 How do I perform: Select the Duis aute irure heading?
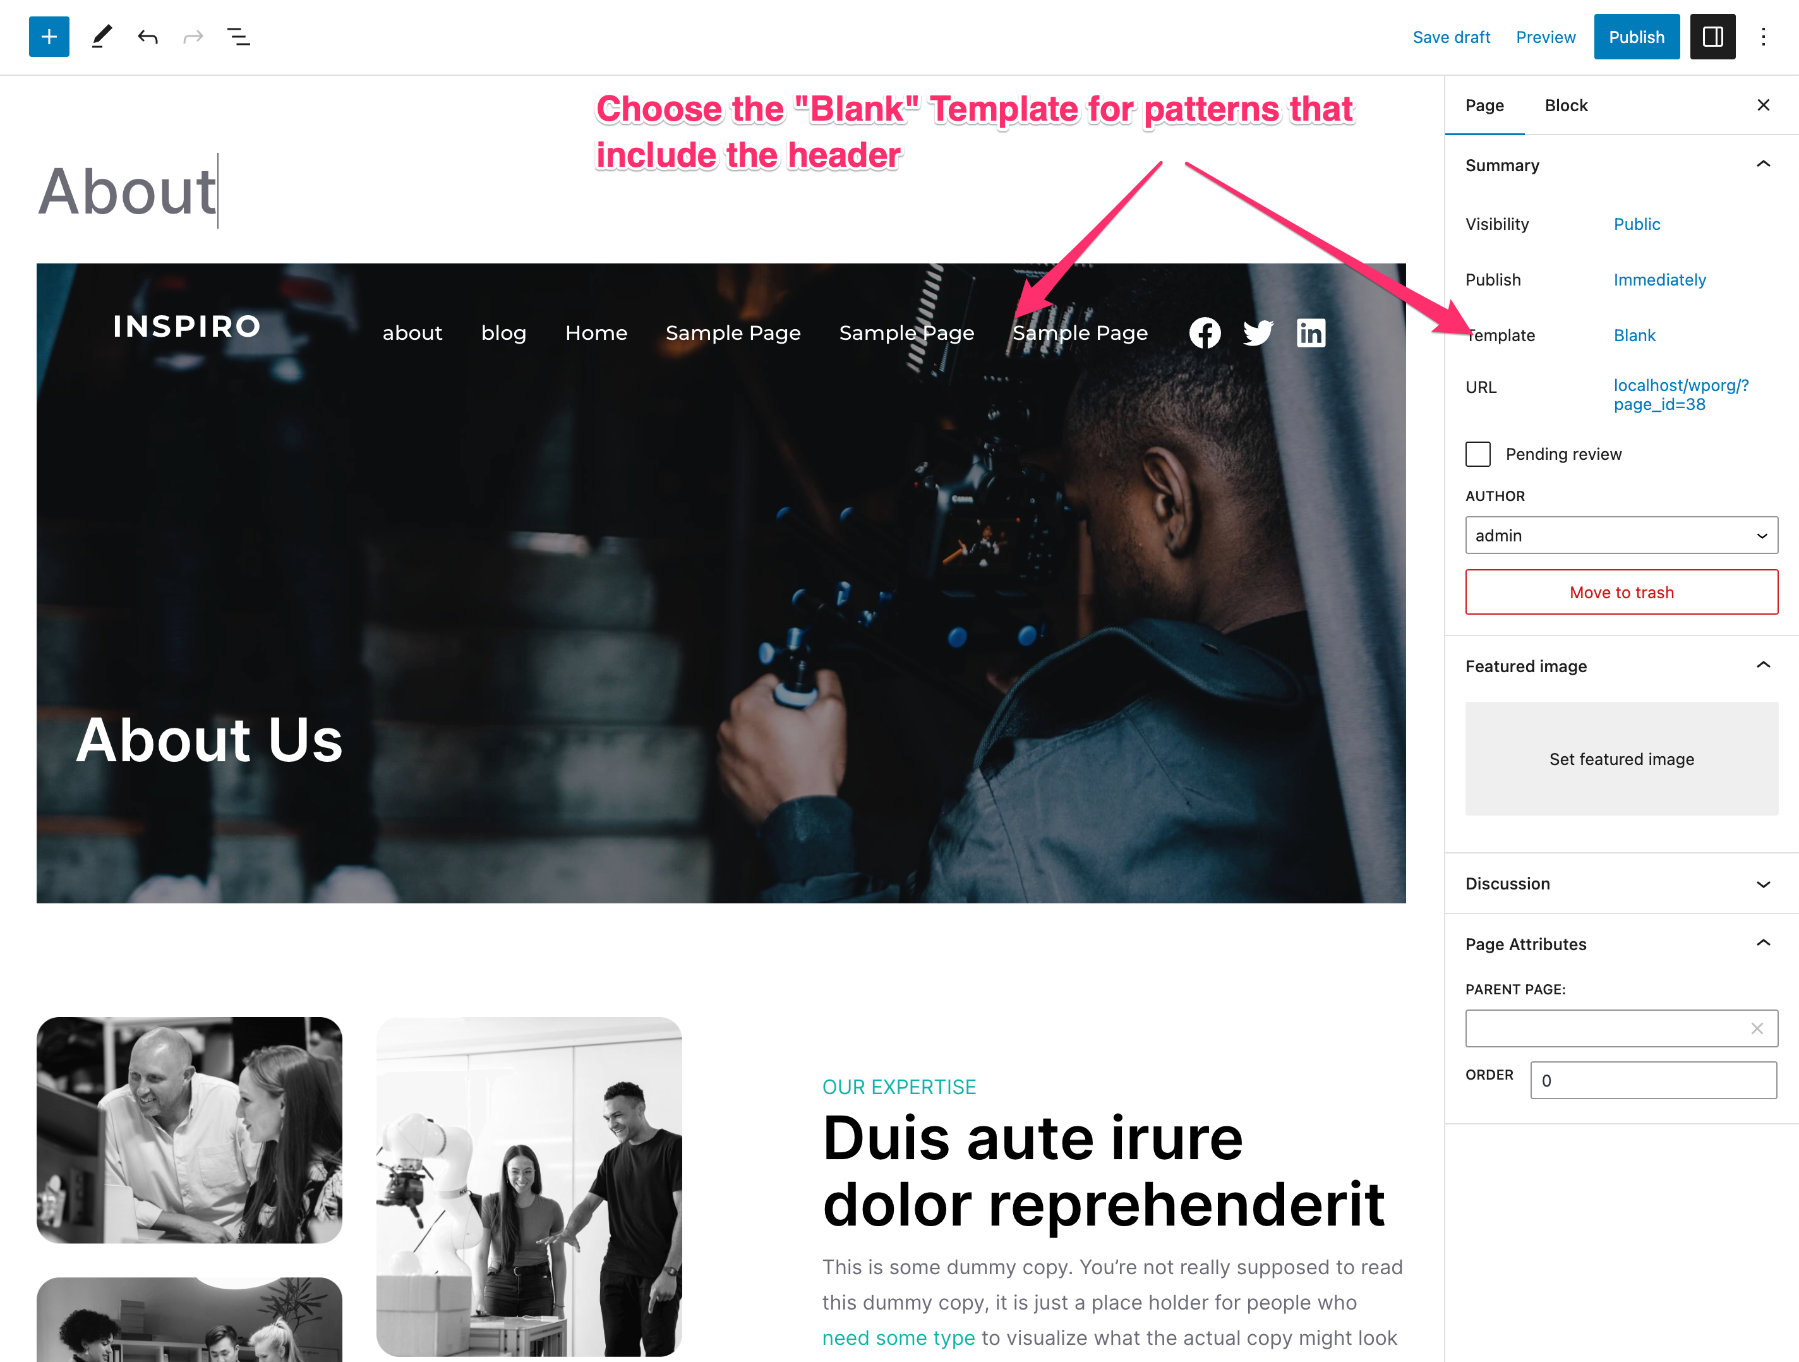1104,1171
